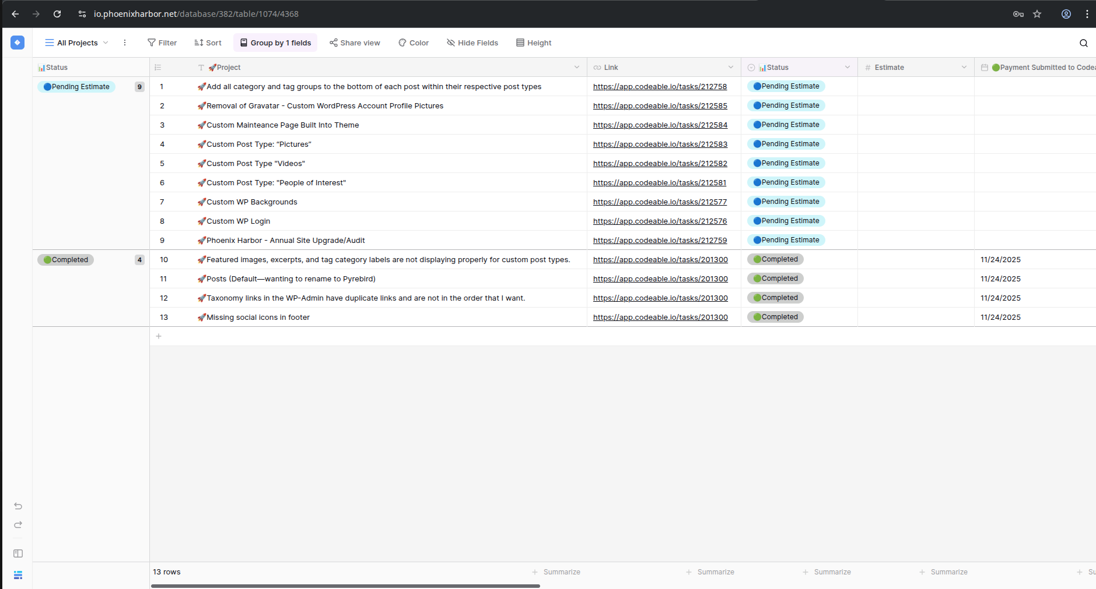The width and height of the screenshot is (1096, 589).
Task: Click the redo arrow in sidebar
Action: 18,525
